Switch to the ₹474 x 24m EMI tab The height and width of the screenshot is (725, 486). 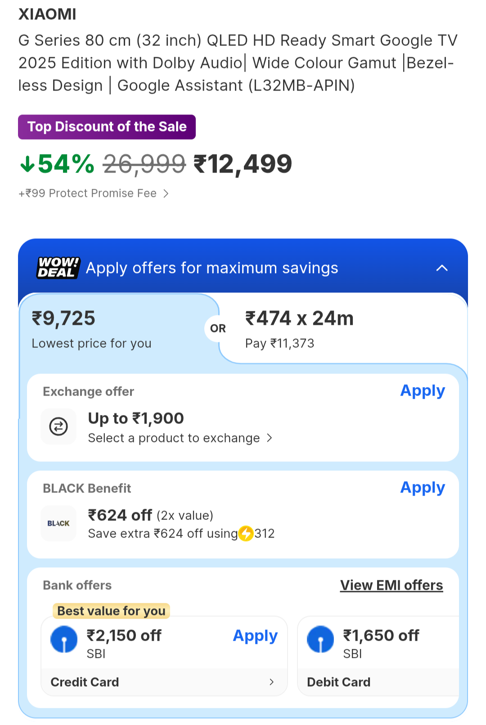coord(342,329)
